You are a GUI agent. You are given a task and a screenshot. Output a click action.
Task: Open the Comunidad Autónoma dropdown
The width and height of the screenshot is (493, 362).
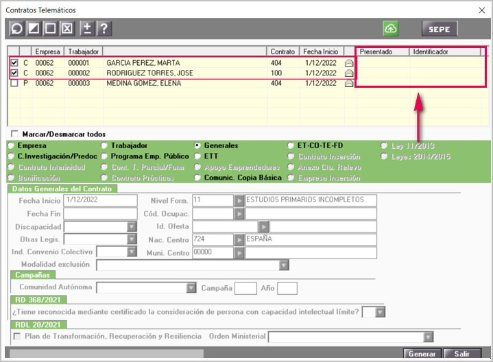tap(191, 288)
